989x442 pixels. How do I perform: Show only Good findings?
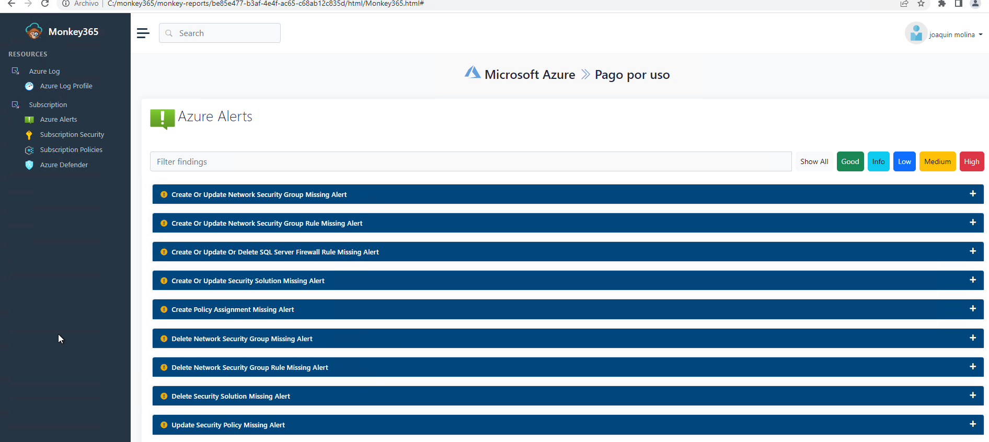tap(850, 161)
